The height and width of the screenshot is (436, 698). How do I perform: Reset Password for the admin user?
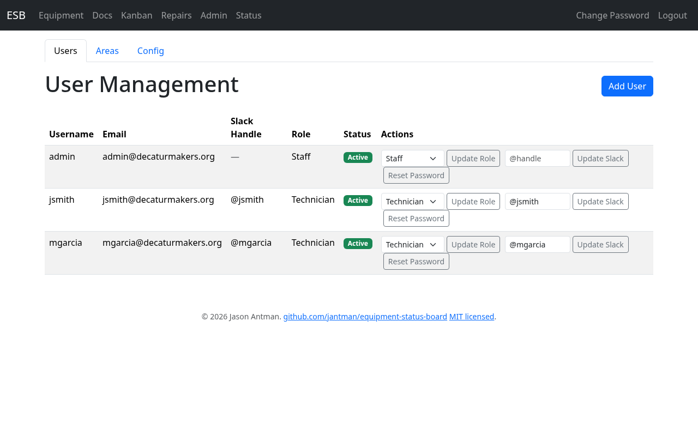pyautogui.click(x=416, y=175)
